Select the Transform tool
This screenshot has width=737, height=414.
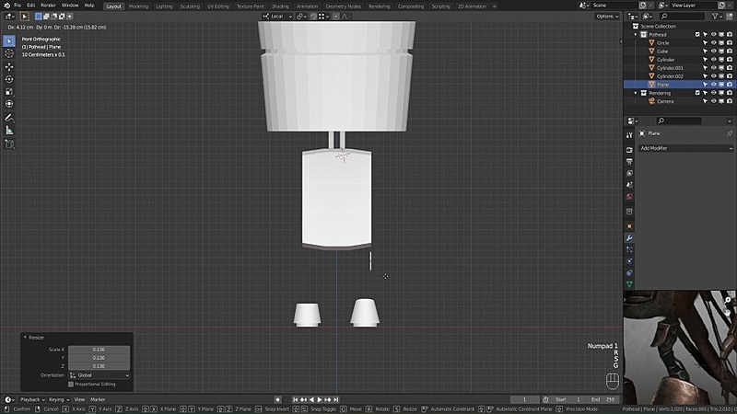[9, 104]
